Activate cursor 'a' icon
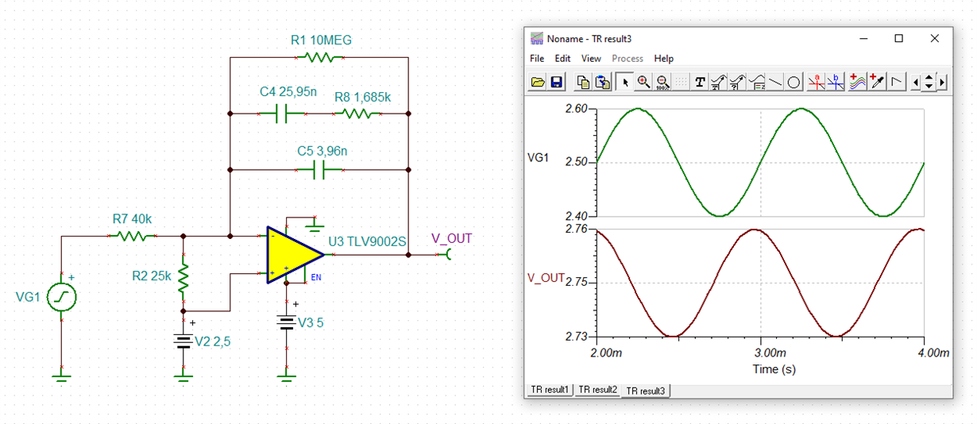977x424 pixels. 817,82
